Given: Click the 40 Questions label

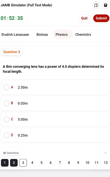Looking at the screenshot, I should tap(11, 153).
